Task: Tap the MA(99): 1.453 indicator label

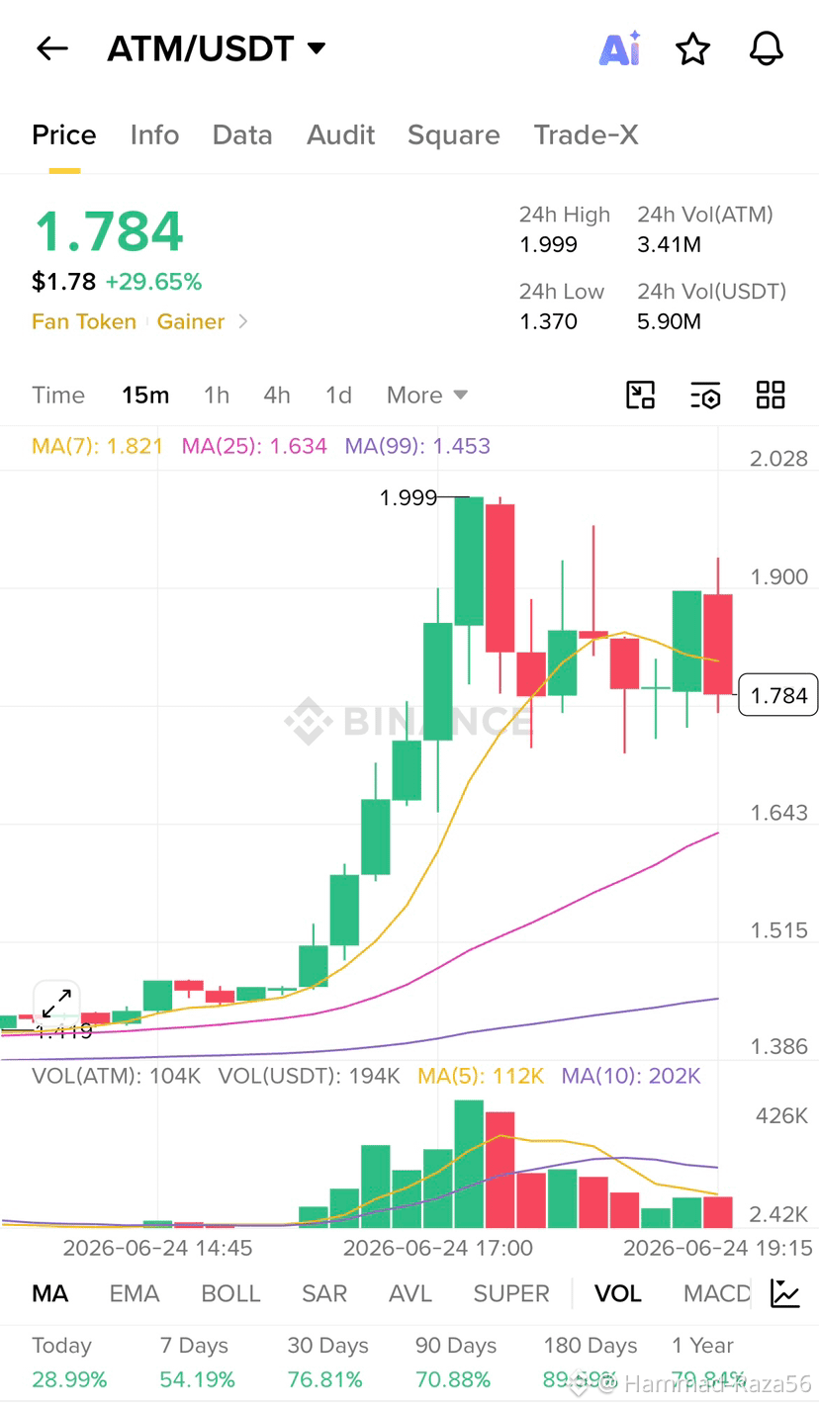Action: 417,446
